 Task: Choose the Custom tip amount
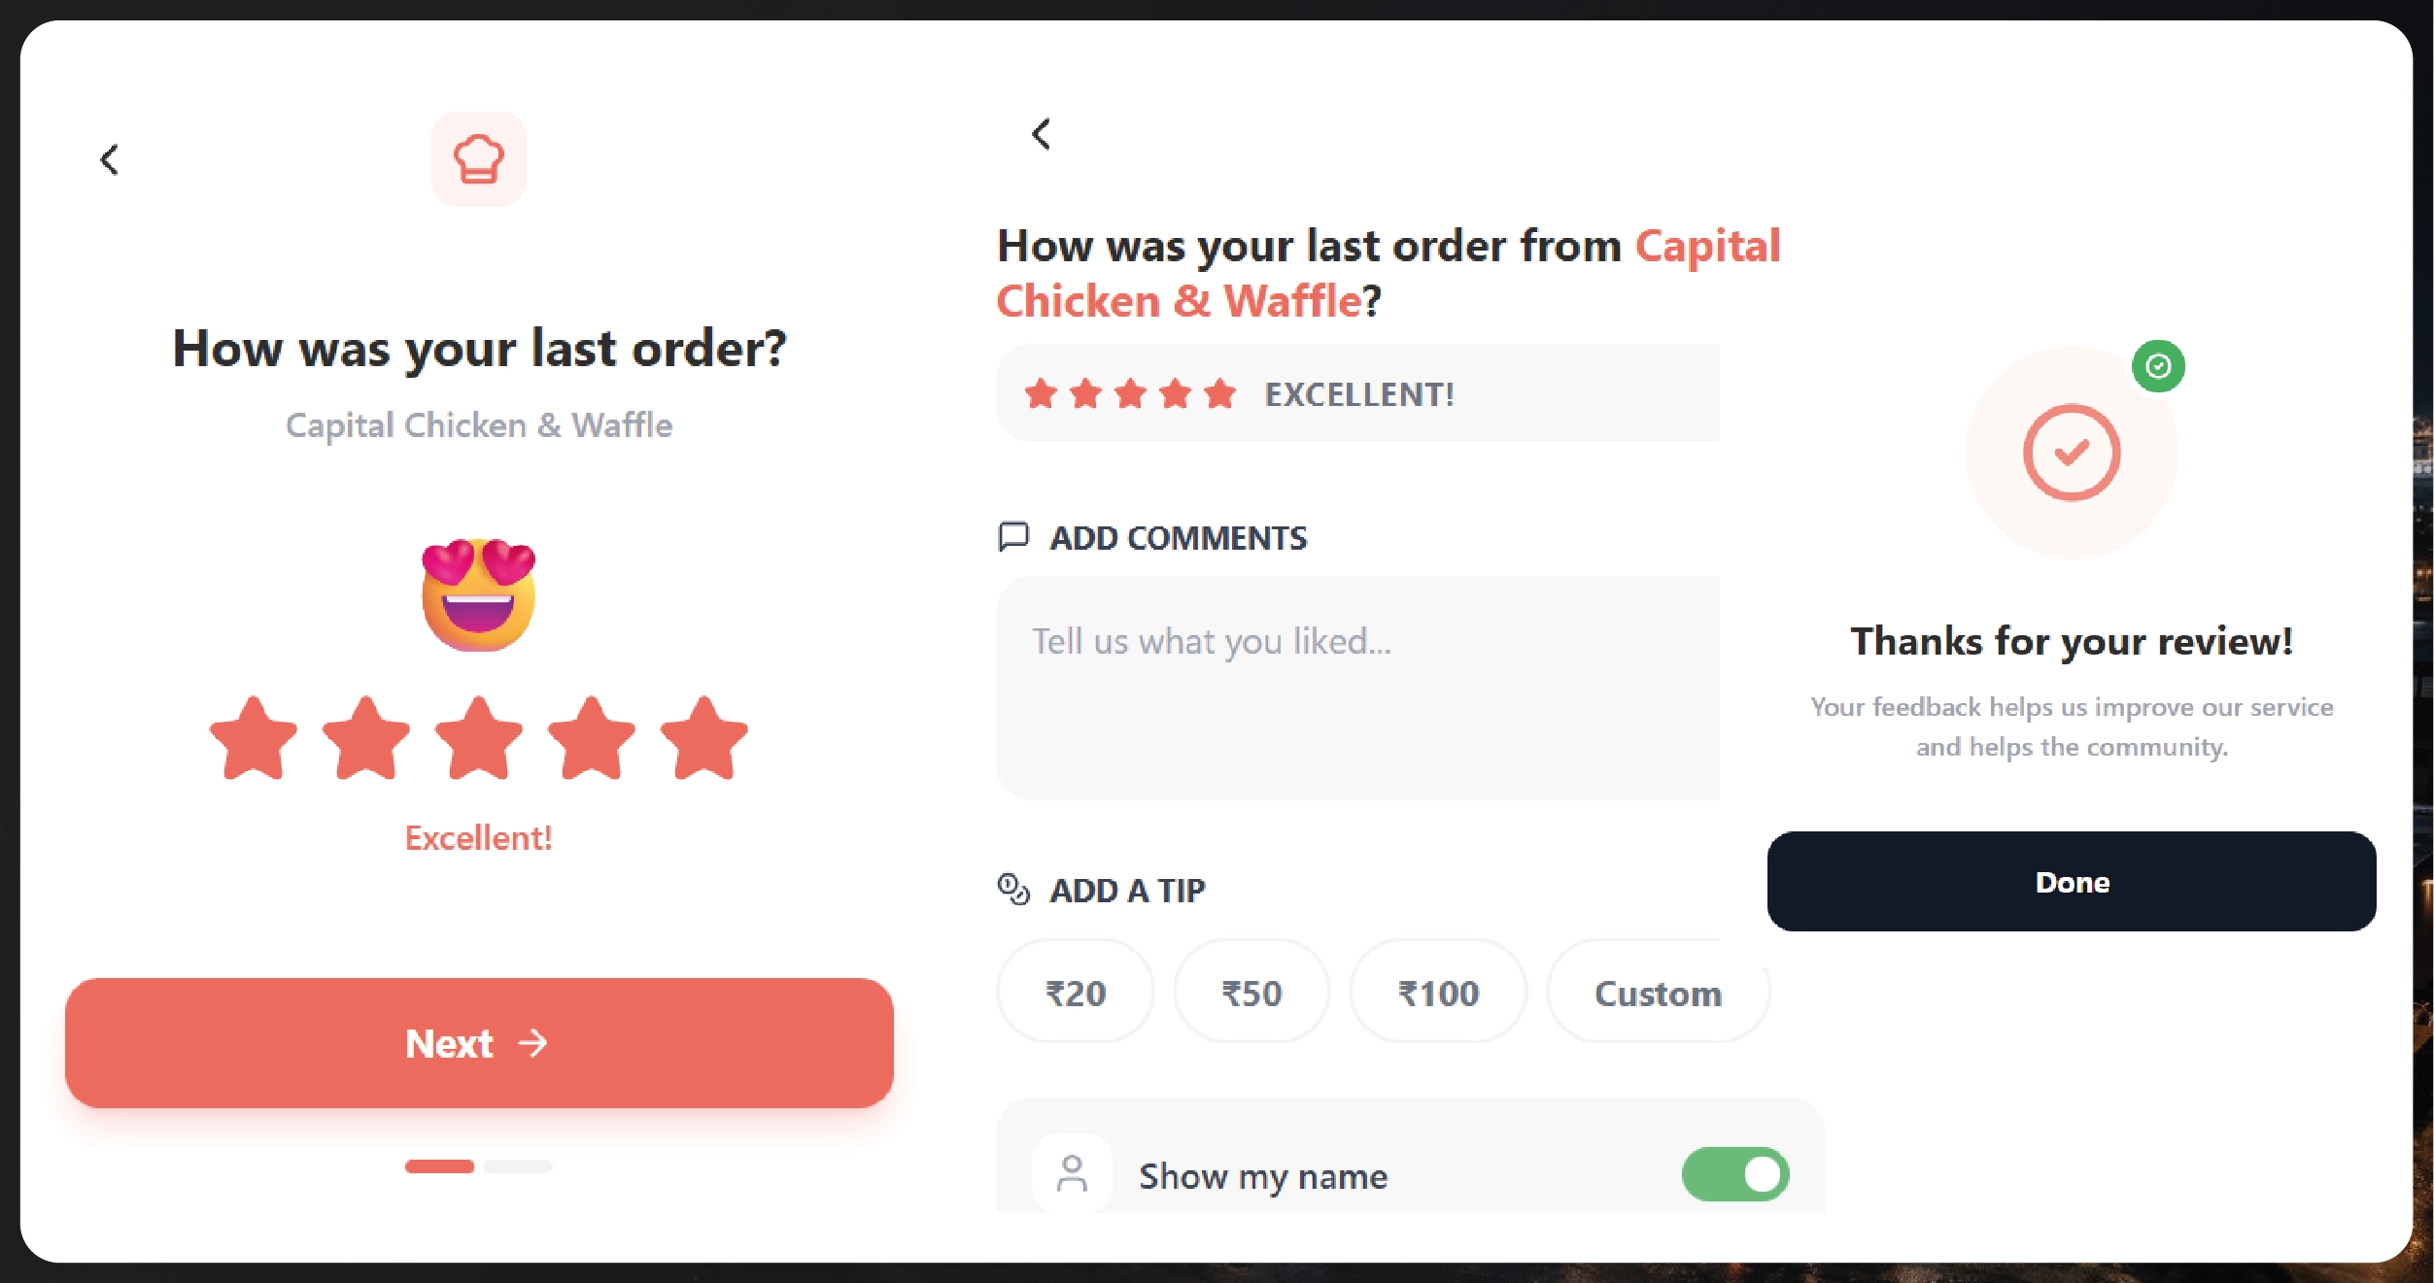pyautogui.click(x=1657, y=992)
